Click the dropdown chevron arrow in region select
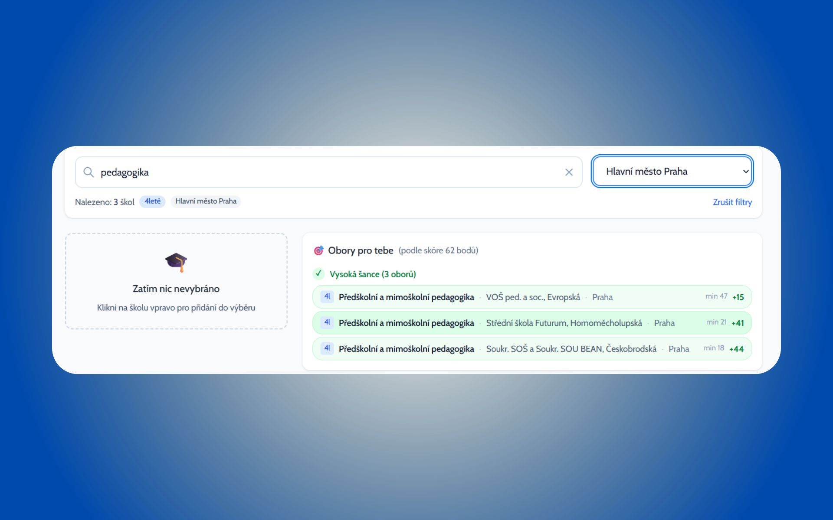 click(745, 171)
